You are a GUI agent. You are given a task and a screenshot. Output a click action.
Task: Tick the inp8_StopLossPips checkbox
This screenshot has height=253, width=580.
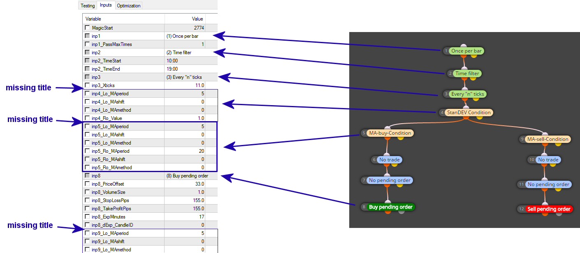[87, 200]
